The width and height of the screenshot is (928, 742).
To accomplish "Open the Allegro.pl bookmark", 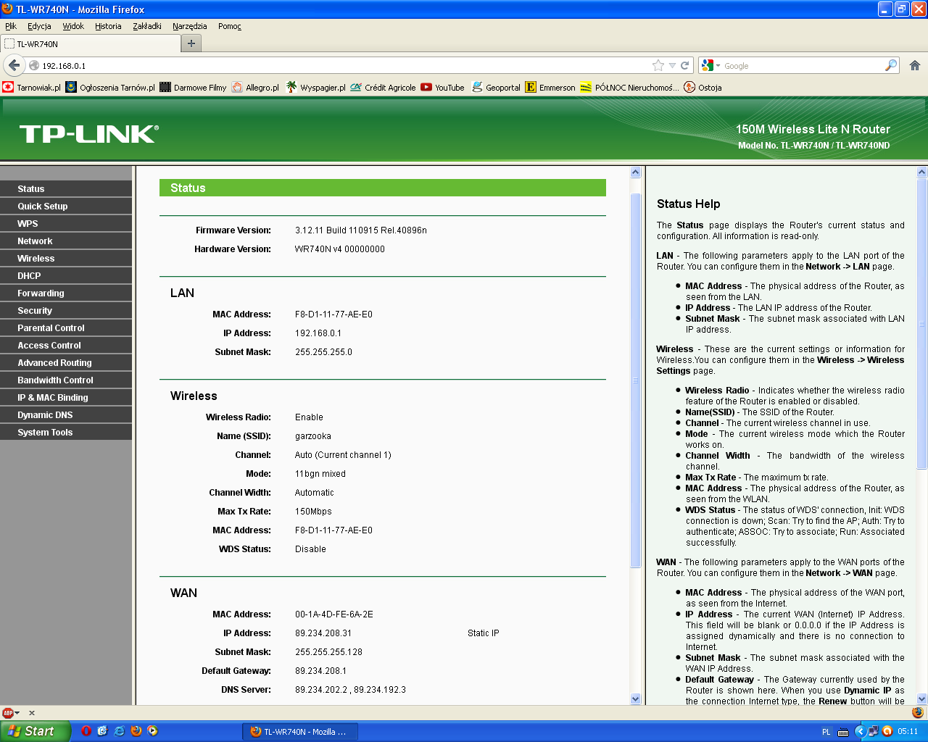I will click(255, 88).
